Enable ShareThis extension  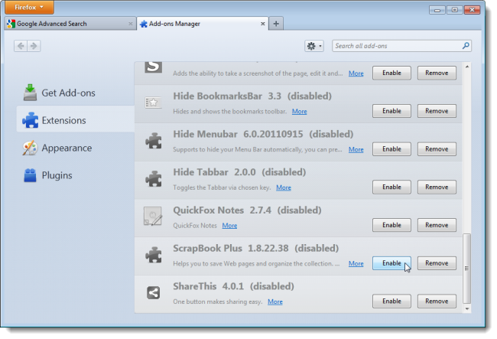tap(391, 302)
